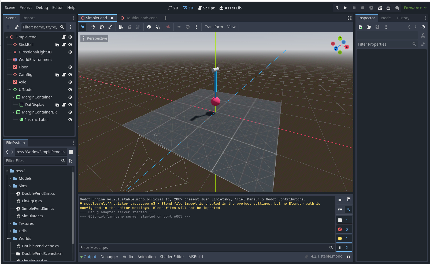Toggle visibility of SimplePend node
The width and height of the screenshot is (430, 264).
tap(70, 37)
